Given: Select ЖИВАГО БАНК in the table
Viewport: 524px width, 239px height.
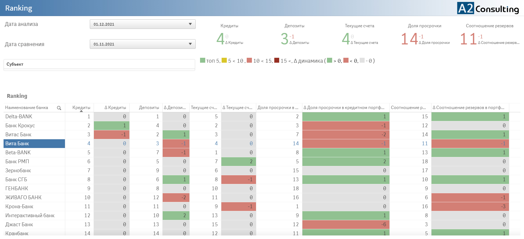Looking at the screenshot, I should 23,198.
